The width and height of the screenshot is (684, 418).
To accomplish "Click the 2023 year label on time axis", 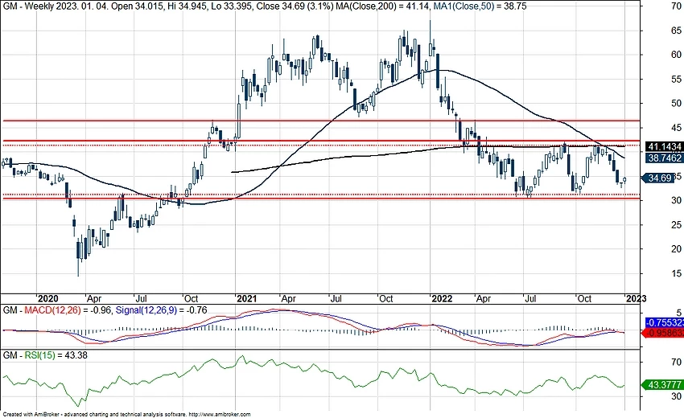I will (x=636, y=298).
